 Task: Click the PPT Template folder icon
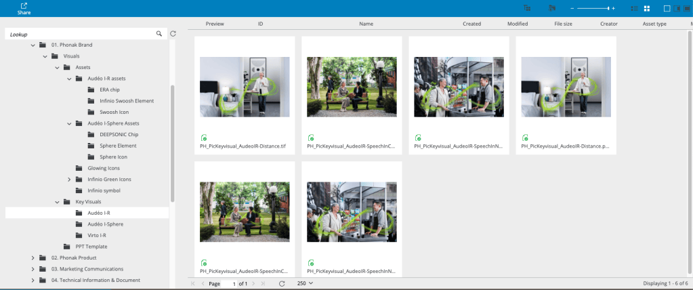click(67, 247)
